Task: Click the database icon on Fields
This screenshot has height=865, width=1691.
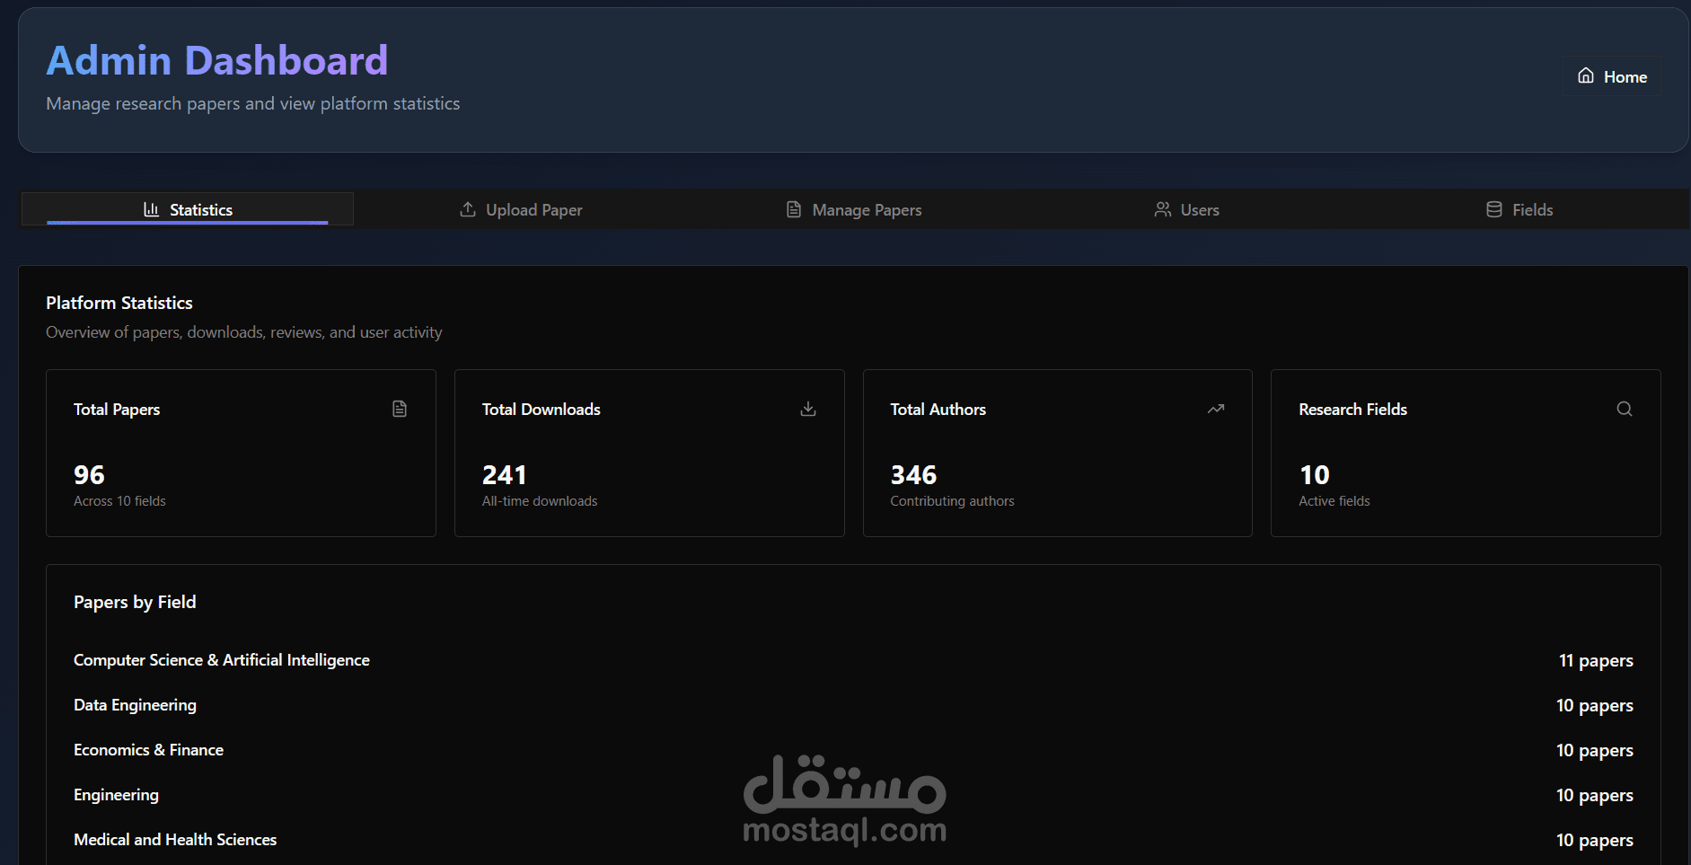Action: (x=1494, y=209)
